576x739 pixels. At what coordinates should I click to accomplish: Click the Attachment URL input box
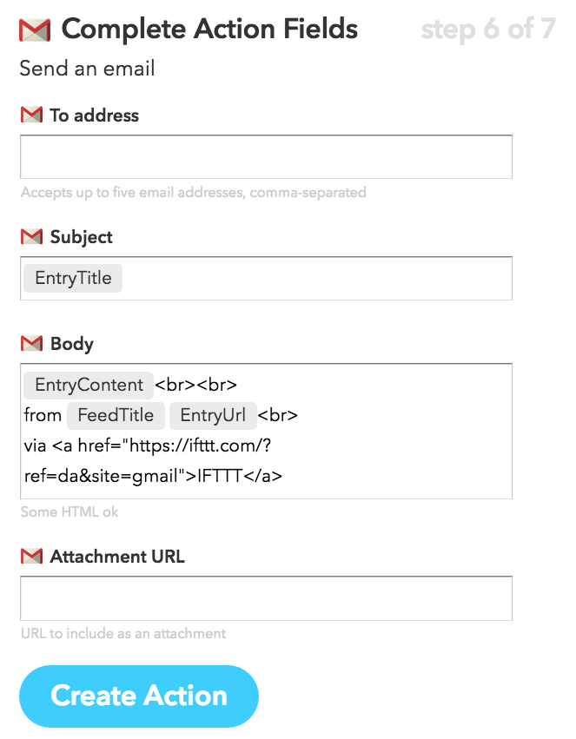[x=266, y=598]
